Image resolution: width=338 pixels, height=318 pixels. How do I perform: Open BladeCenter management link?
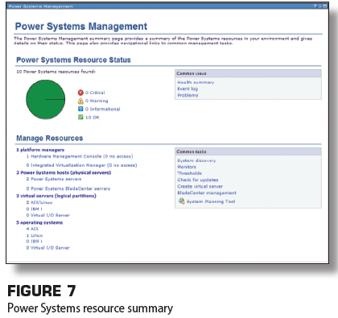click(x=207, y=192)
